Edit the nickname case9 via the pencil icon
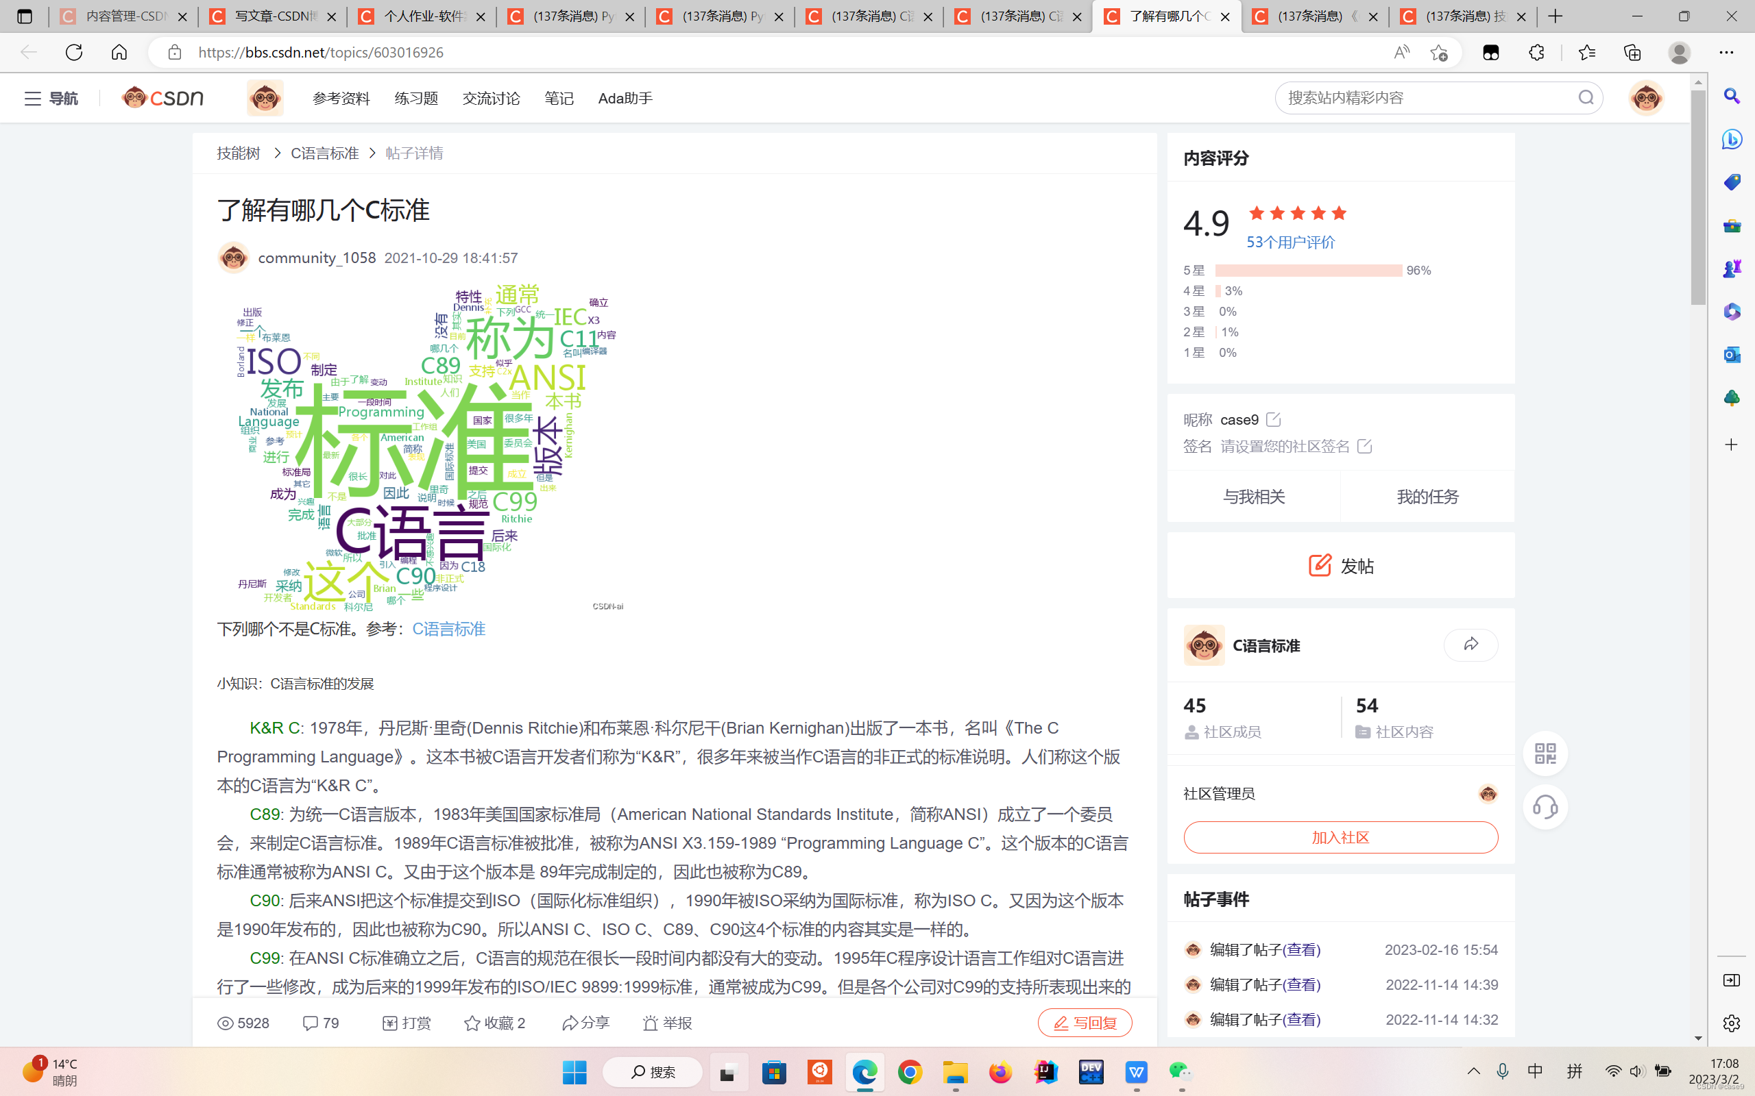The image size is (1755, 1096). click(1273, 420)
